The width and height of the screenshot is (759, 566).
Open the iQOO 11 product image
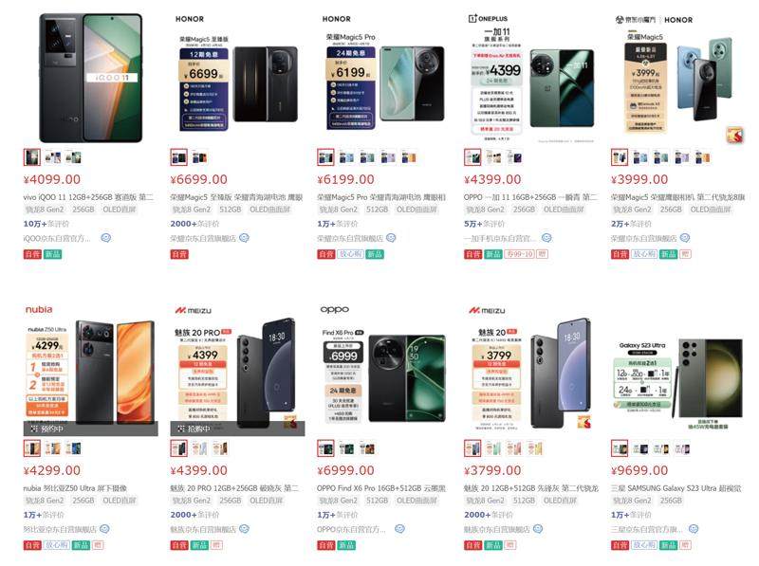[90, 78]
